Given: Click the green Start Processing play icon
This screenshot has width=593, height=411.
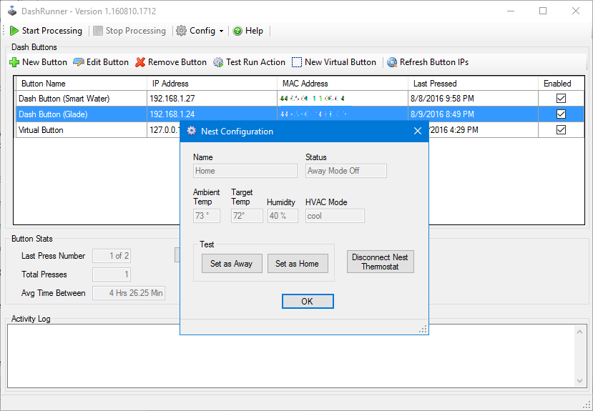Looking at the screenshot, I should tap(14, 31).
